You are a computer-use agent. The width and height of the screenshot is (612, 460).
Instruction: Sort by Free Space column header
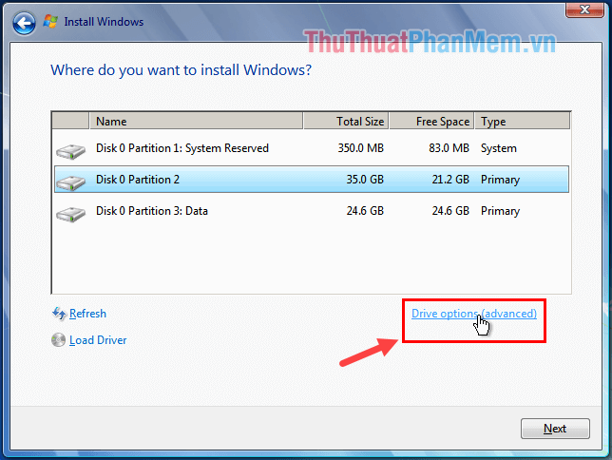pos(431,121)
